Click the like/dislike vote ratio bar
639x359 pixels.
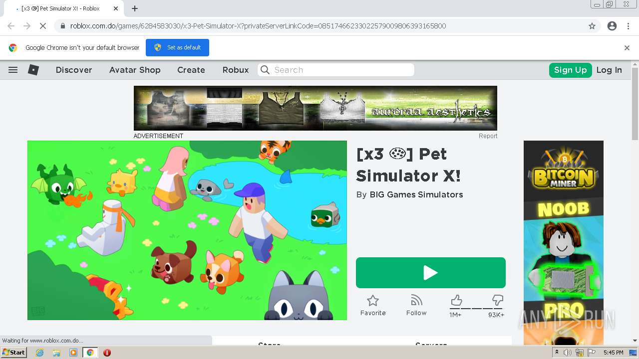[x=477, y=309]
